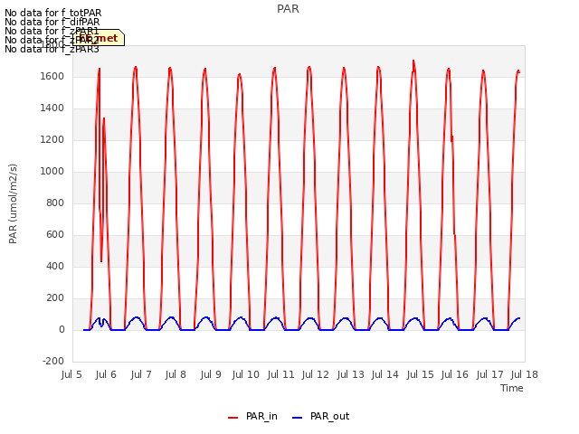This screenshot has height=434, width=579.
Task: Click the PAR (umol/m2/s) axis label
Action: click(x=13, y=203)
